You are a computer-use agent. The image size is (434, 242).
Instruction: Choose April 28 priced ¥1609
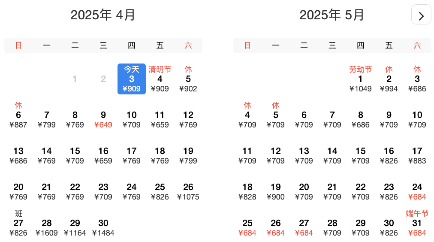[x=46, y=227]
